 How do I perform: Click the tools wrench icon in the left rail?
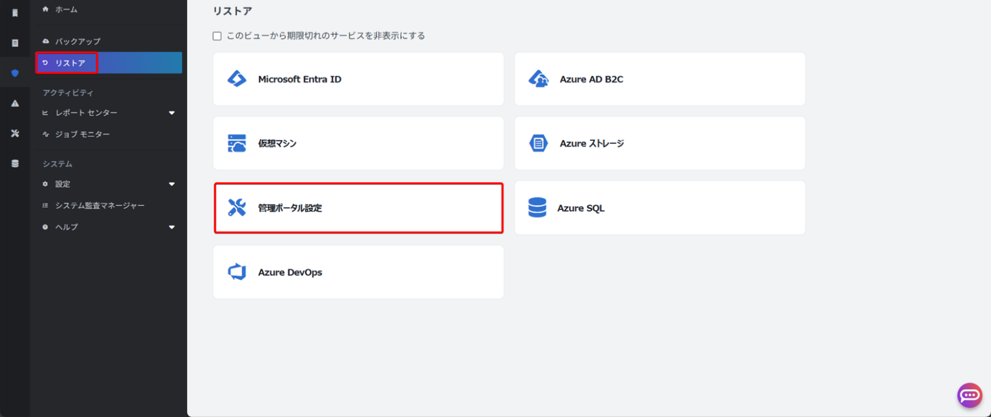14,133
